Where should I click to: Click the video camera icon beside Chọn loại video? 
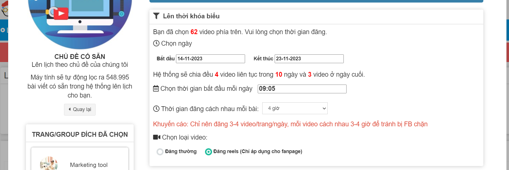(157, 137)
